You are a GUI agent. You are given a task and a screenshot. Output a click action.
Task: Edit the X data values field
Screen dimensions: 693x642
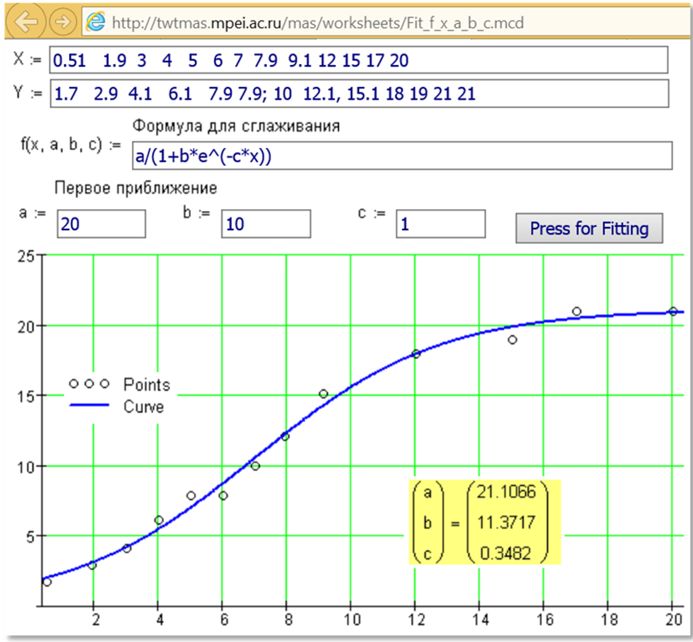[358, 60]
